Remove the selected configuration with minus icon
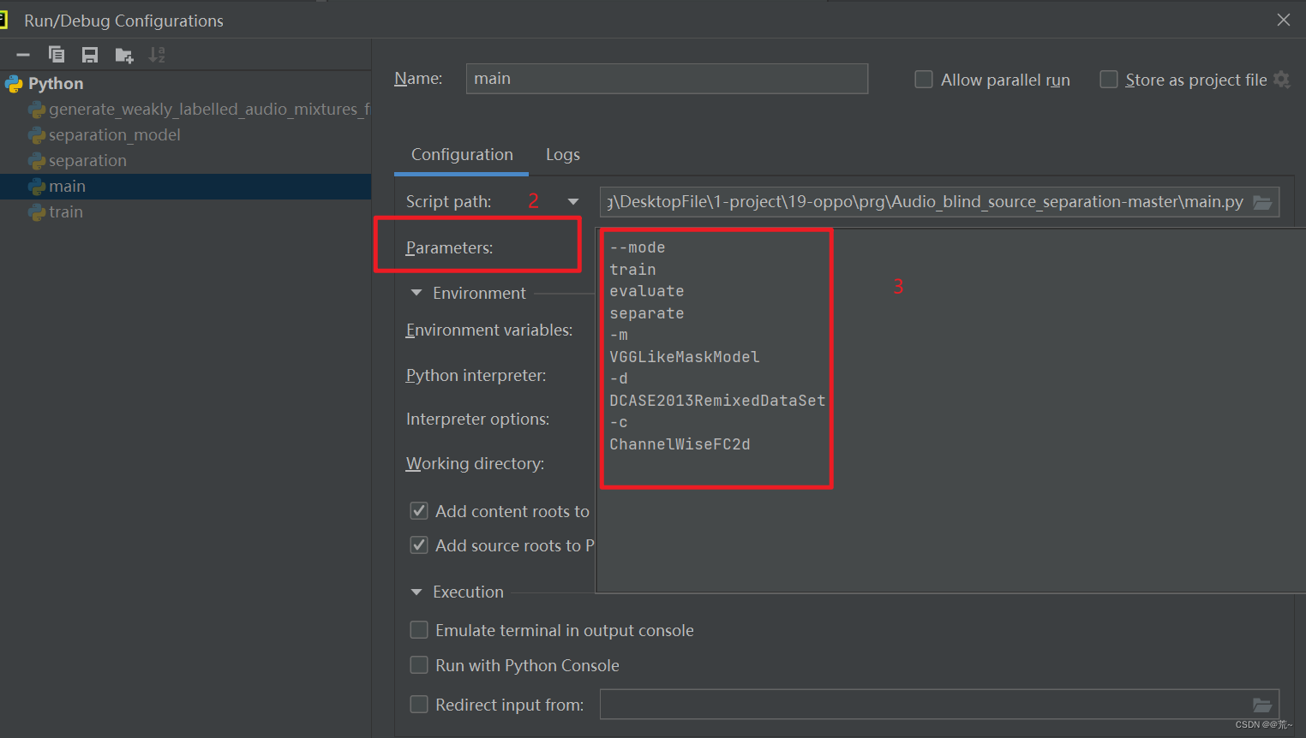This screenshot has height=738, width=1306. (23, 55)
